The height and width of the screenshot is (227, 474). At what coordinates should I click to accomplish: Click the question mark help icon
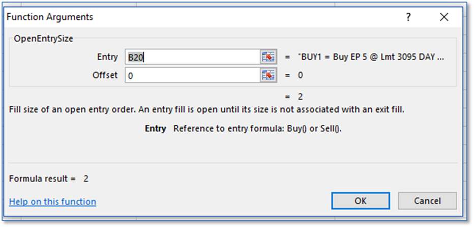pyautogui.click(x=408, y=17)
